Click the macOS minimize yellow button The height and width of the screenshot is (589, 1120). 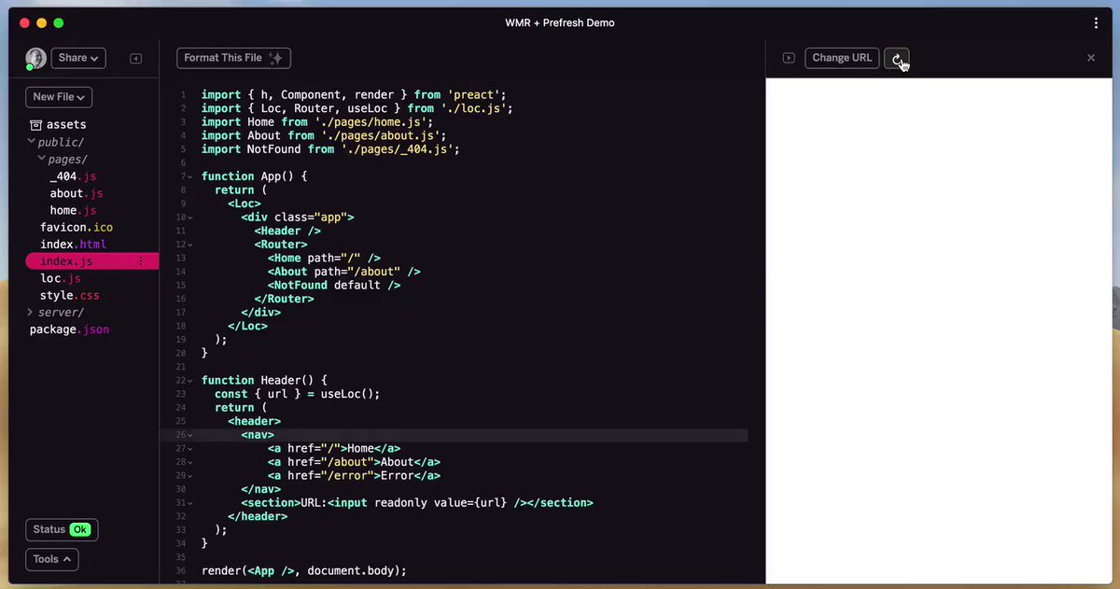[42, 22]
